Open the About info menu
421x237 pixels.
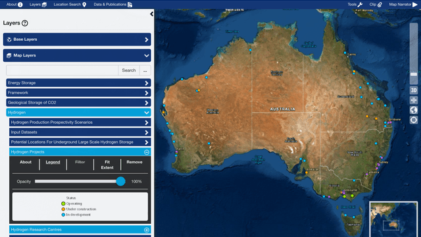coord(14,5)
